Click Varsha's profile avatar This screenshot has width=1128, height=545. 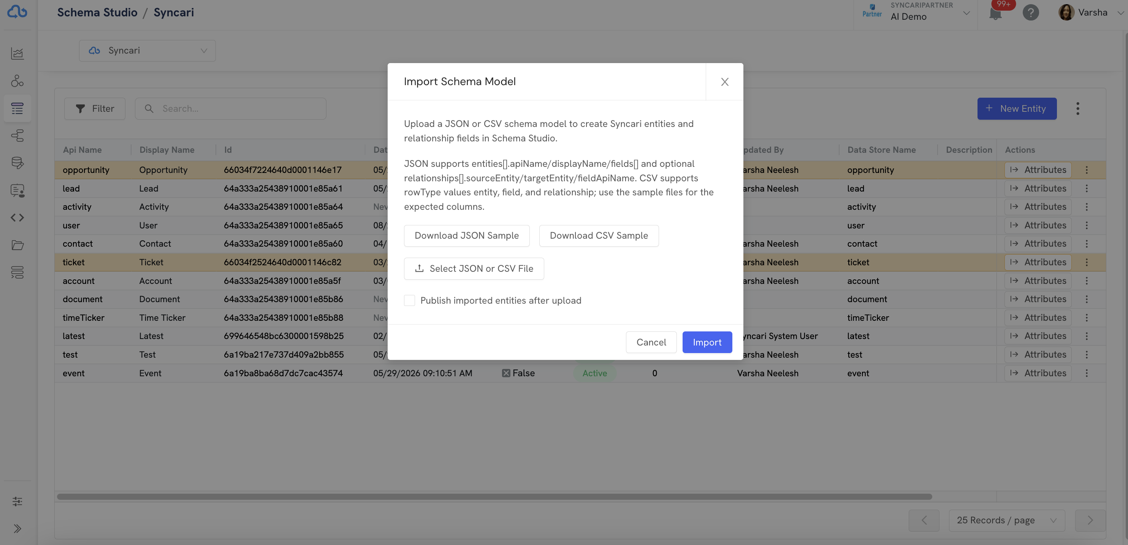(1066, 12)
